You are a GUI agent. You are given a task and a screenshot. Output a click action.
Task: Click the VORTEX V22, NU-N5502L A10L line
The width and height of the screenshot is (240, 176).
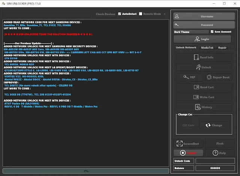click(24, 77)
